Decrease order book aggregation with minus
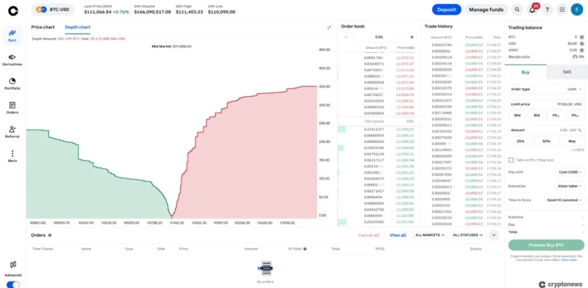 pyautogui.click(x=346, y=37)
